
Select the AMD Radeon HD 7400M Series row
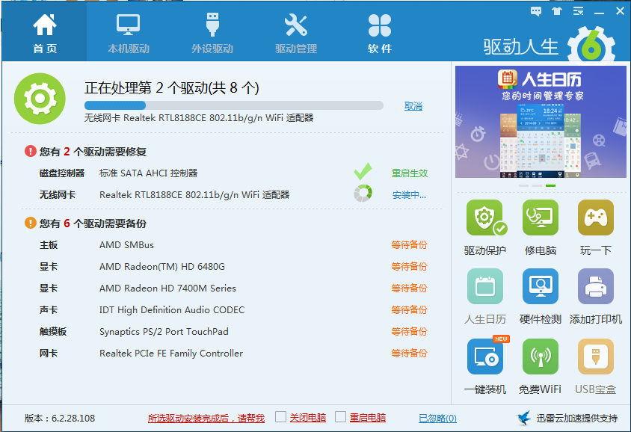click(233, 288)
